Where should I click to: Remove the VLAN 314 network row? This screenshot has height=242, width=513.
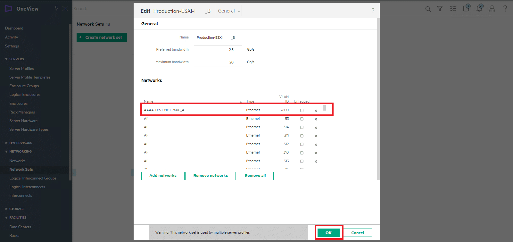(316, 128)
